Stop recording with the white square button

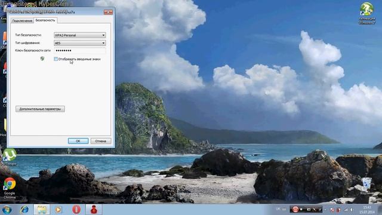tap(301, 210)
